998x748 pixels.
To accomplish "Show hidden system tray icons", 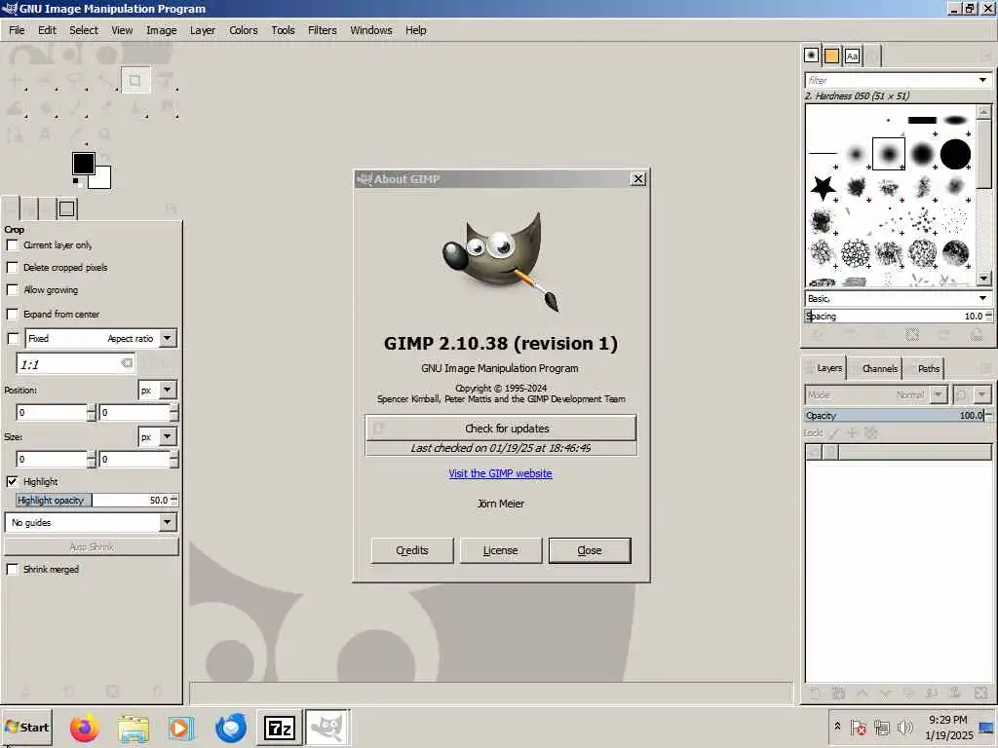I will tap(837, 726).
